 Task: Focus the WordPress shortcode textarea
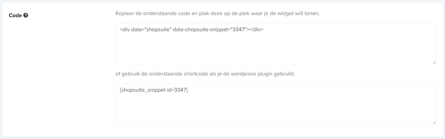tap(276, 104)
